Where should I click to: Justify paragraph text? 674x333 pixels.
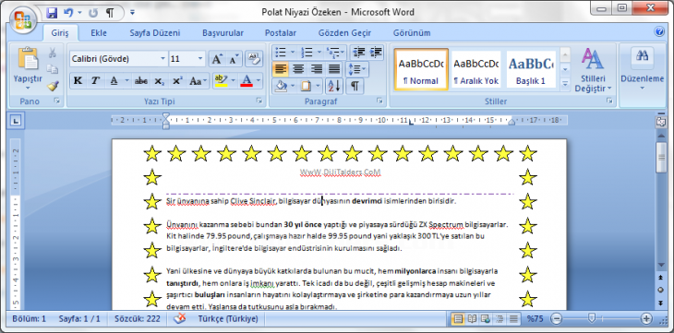334,69
